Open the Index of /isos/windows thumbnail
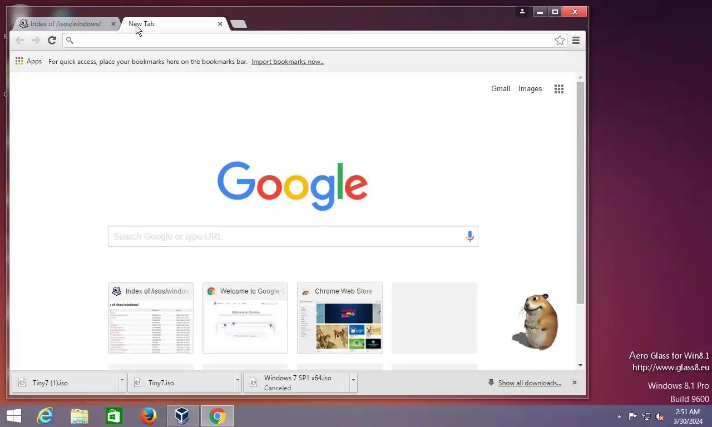This screenshot has width=712, height=427. click(151, 318)
